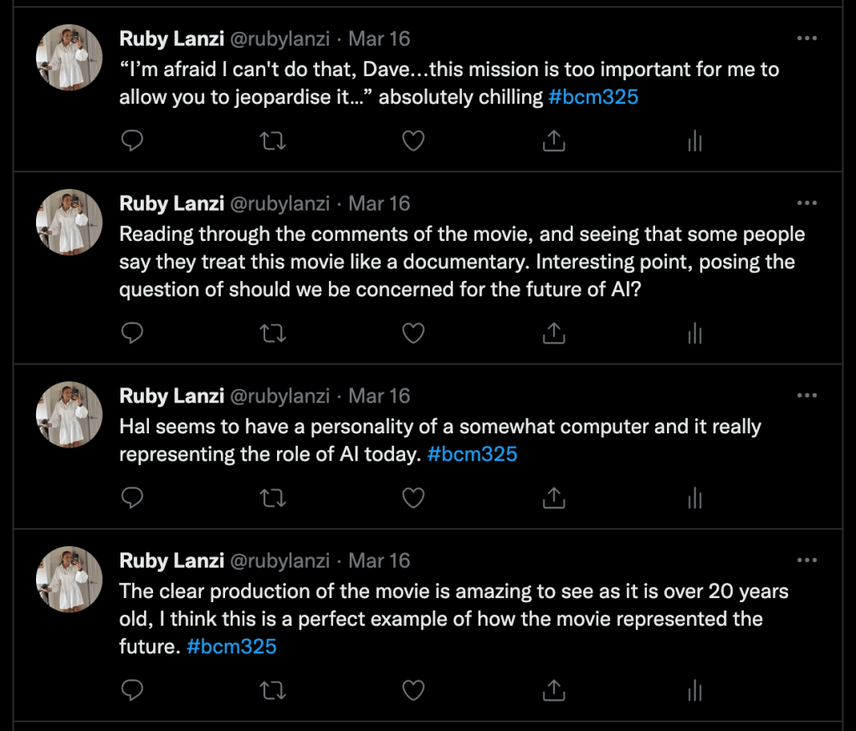This screenshot has height=731, width=856.
Task: Reply to the documentary comments tweet
Action: click(x=132, y=334)
